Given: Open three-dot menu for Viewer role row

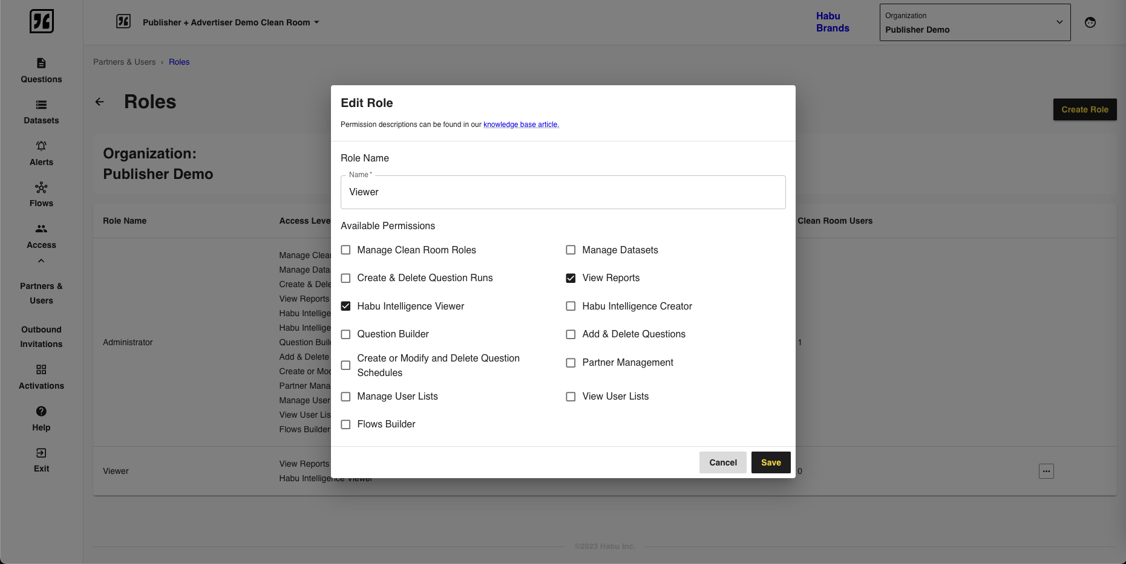Looking at the screenshot, I should 1046,471.
